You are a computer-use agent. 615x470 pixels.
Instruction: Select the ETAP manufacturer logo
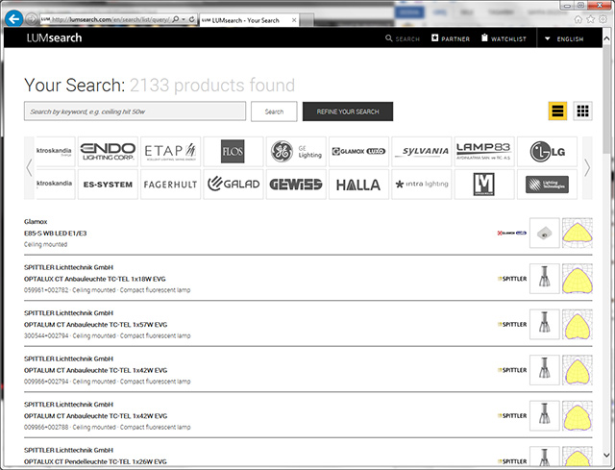[171, 152]
